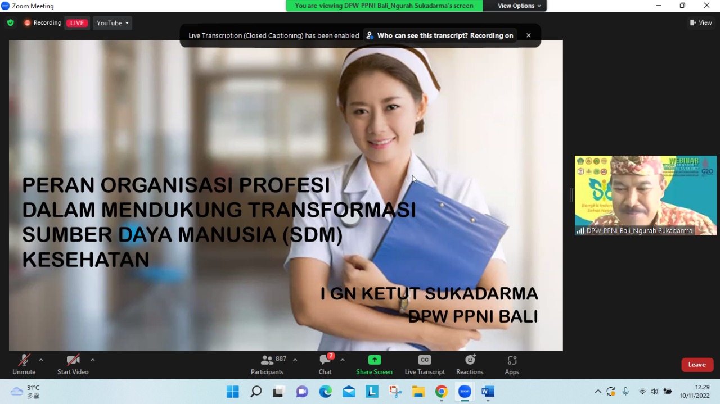Turn on camera with Start Video
720x404 pixels.
coord(73,365)
